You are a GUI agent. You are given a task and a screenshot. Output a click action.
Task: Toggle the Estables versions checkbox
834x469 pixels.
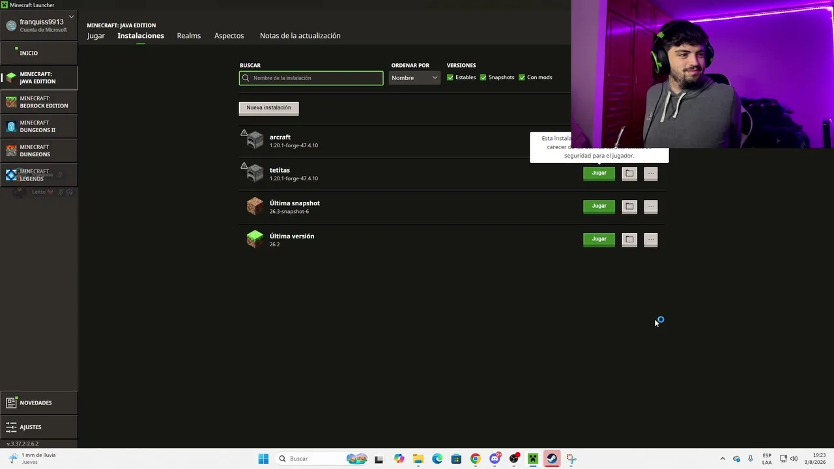[x=450, y=78]
